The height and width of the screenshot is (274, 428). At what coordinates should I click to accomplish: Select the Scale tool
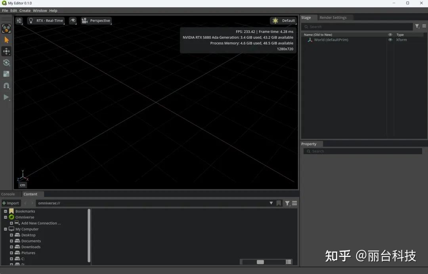[6, 74]
